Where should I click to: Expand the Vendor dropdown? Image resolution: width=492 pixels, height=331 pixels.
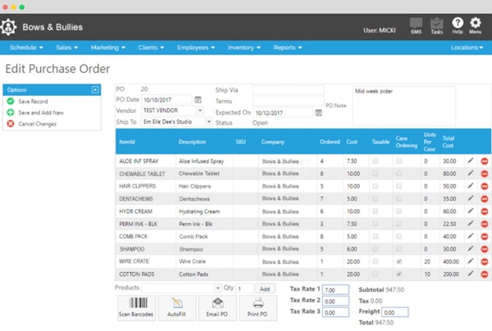(200, 111)
